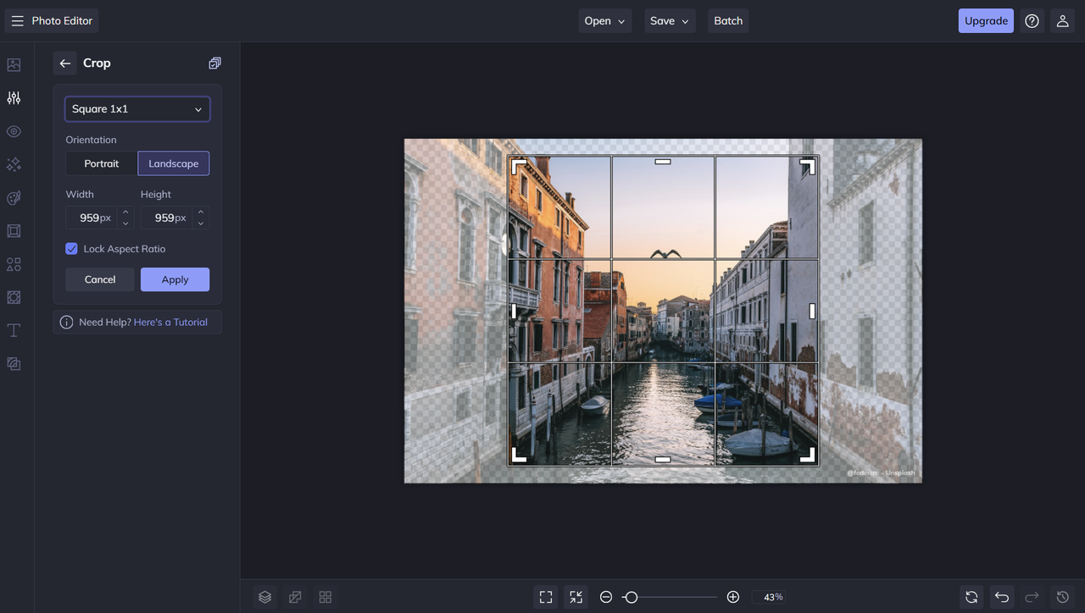This screenshot has height=613, width=1085.
Task: Click the reset refresh icon at bottom right
Action: 971,597
